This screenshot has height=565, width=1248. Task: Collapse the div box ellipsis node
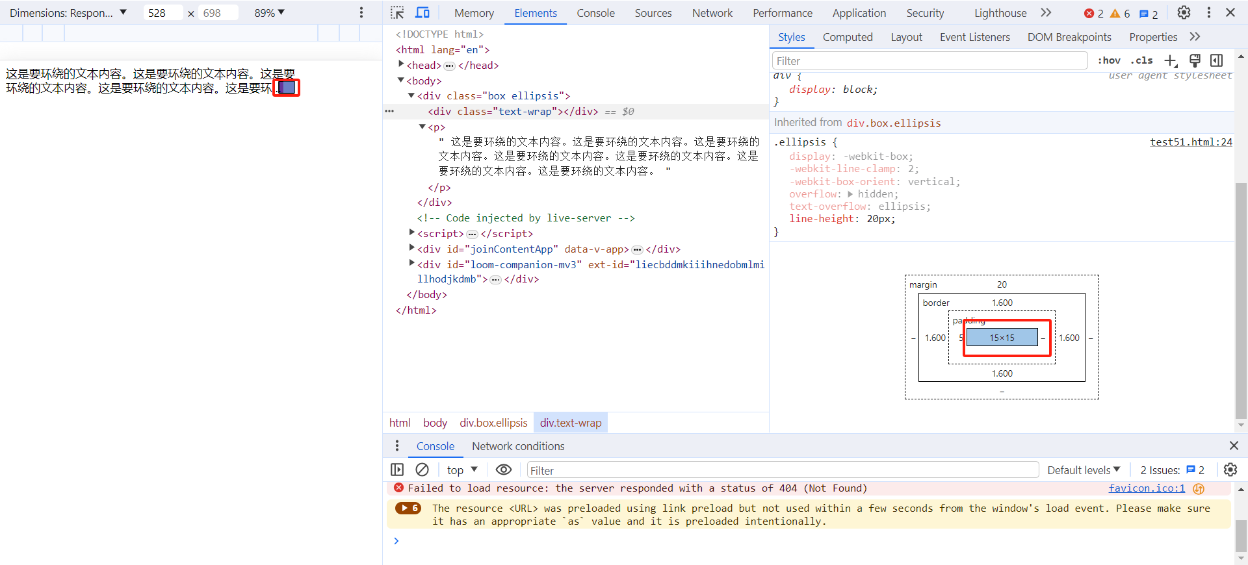pos(411,95)
